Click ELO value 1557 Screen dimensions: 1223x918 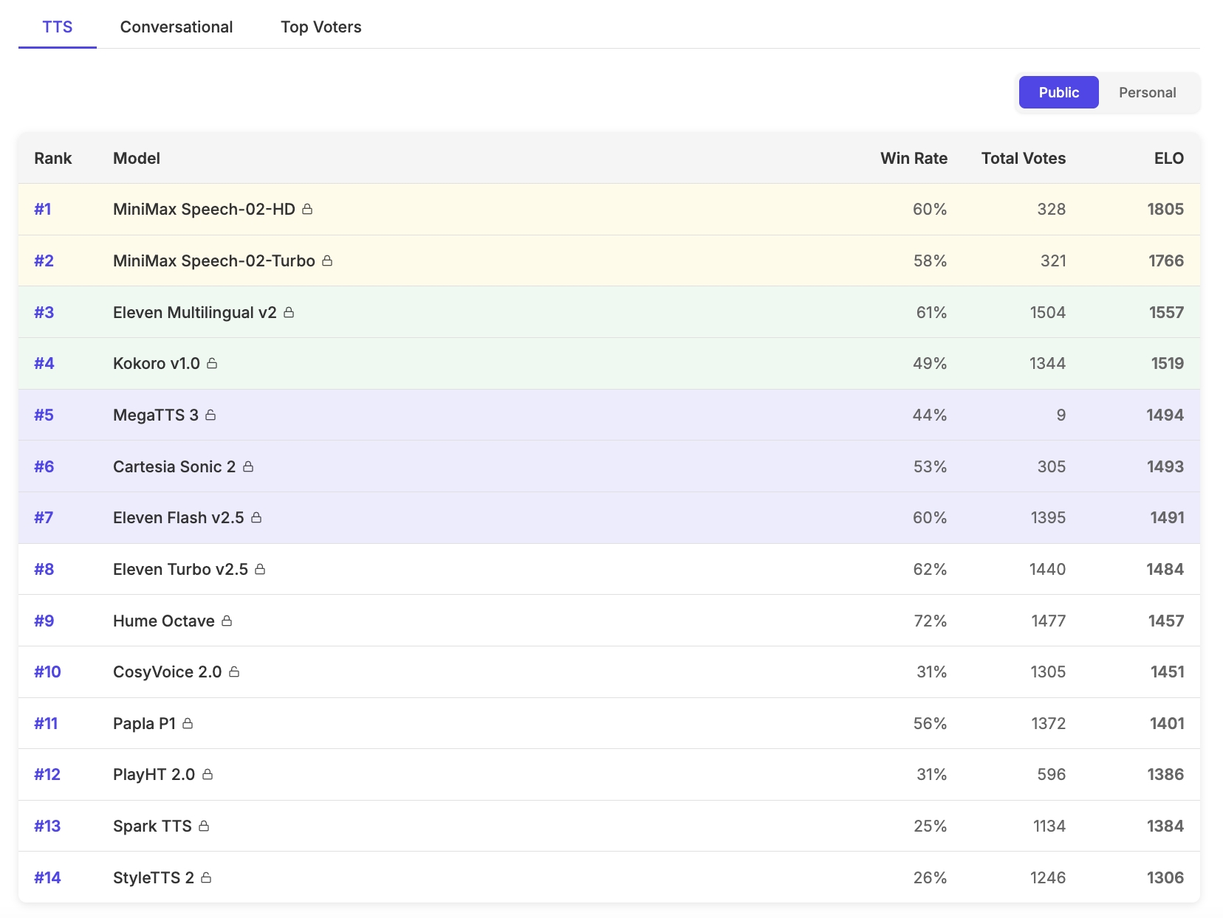click(1166, 312)
